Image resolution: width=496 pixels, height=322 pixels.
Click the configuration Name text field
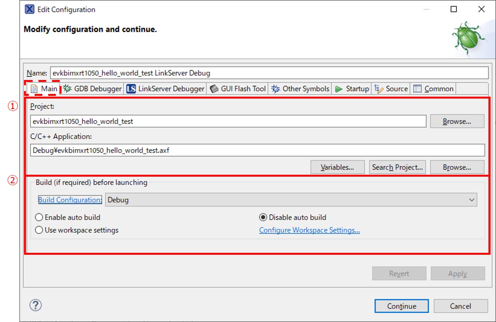click(269, 73)
